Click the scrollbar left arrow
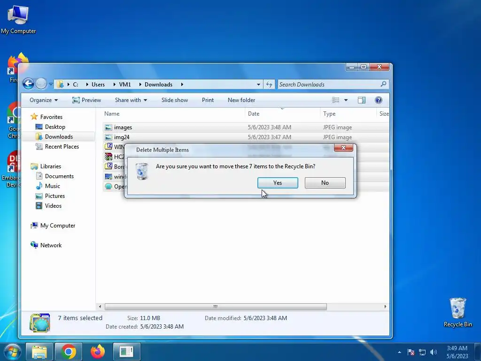 coord(100,306)
